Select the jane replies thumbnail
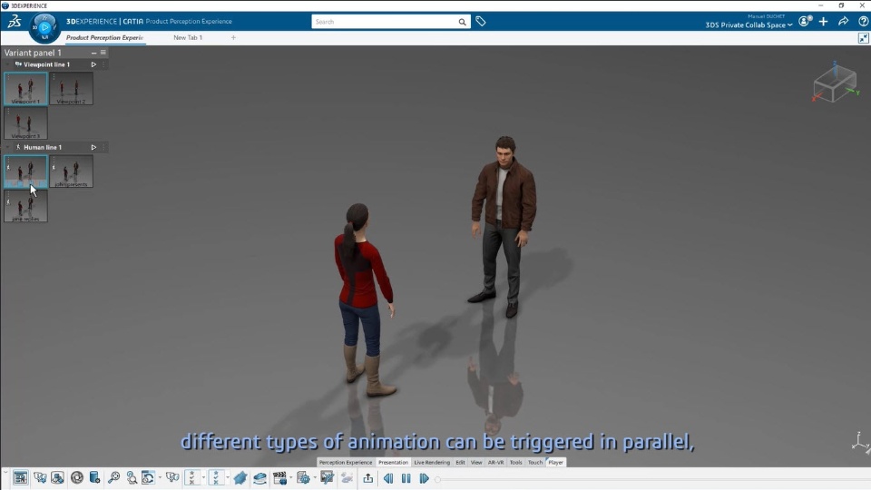 [25, 206]
